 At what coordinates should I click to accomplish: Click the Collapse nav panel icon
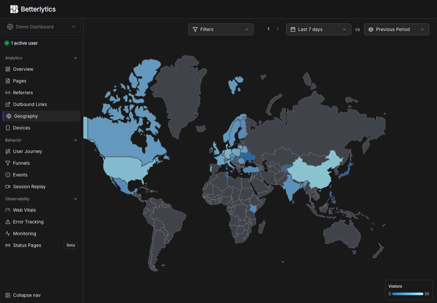[x=8, y=295]
